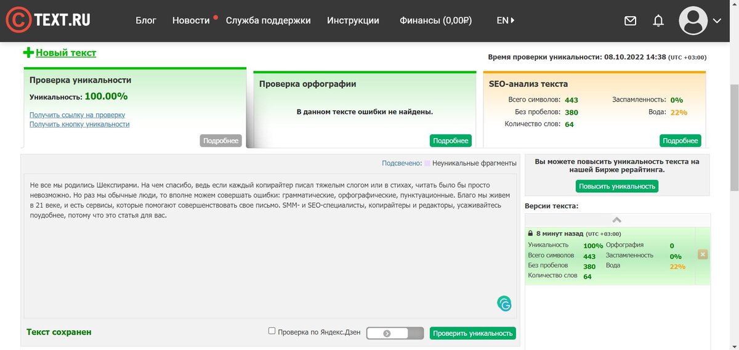
Task: Click the uniqueness check time stamp text
Action: [x=597, y=57]
